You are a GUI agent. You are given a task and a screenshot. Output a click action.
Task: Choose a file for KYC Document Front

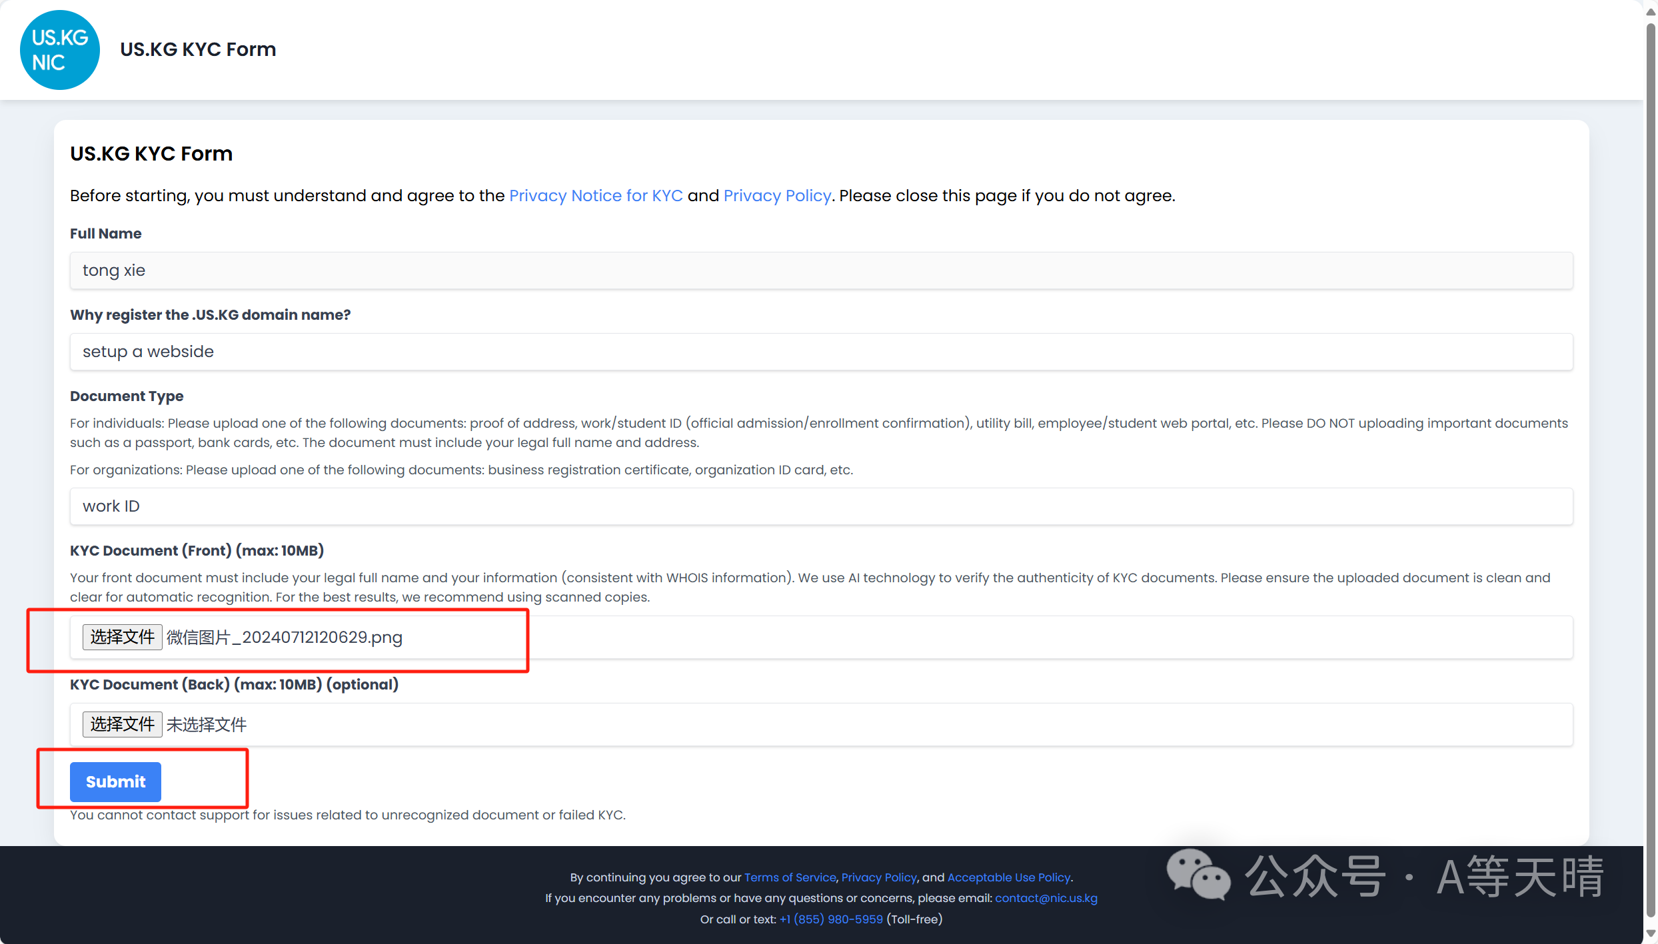[123, 637]
